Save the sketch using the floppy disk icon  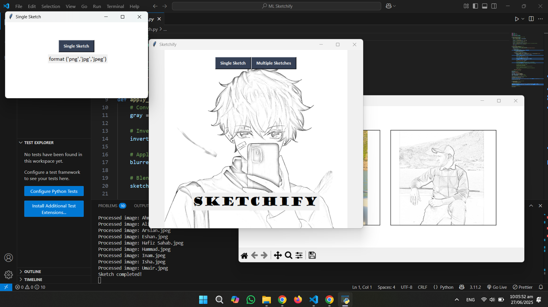[x=312, y=255]
